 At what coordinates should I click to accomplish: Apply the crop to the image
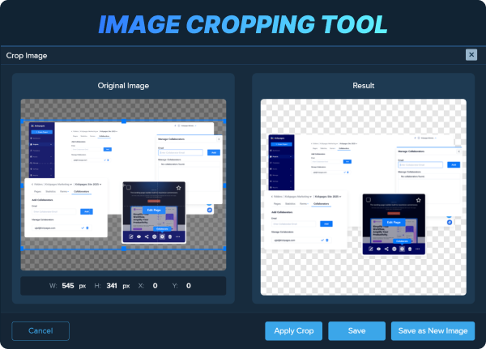click(294, 330)
